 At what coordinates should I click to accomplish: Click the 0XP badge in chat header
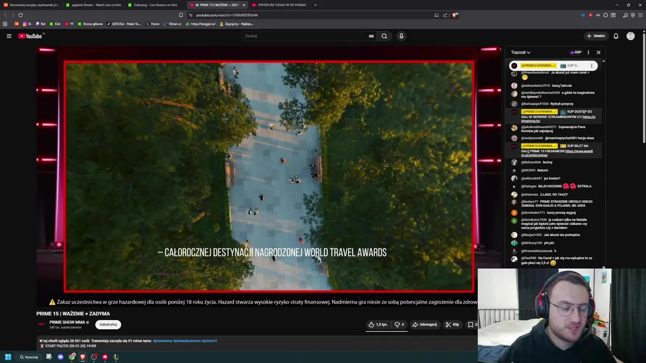(x=576, y=52)
